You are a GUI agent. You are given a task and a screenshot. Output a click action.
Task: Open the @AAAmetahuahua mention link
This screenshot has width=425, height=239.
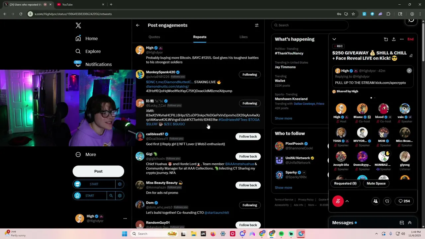coord(239,164)
